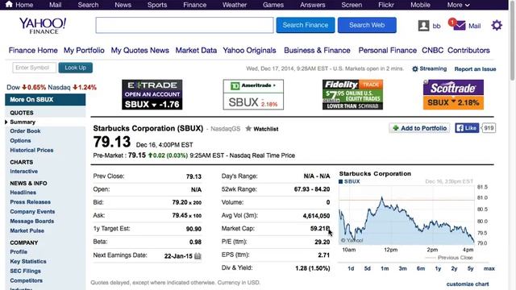Open Company Events in sidebar

[x=32, y=212]
